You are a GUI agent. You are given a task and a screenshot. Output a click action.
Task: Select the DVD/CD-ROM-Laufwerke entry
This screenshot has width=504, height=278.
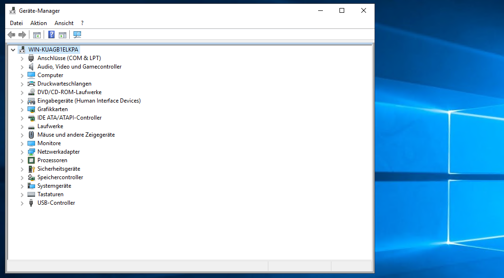69,92
